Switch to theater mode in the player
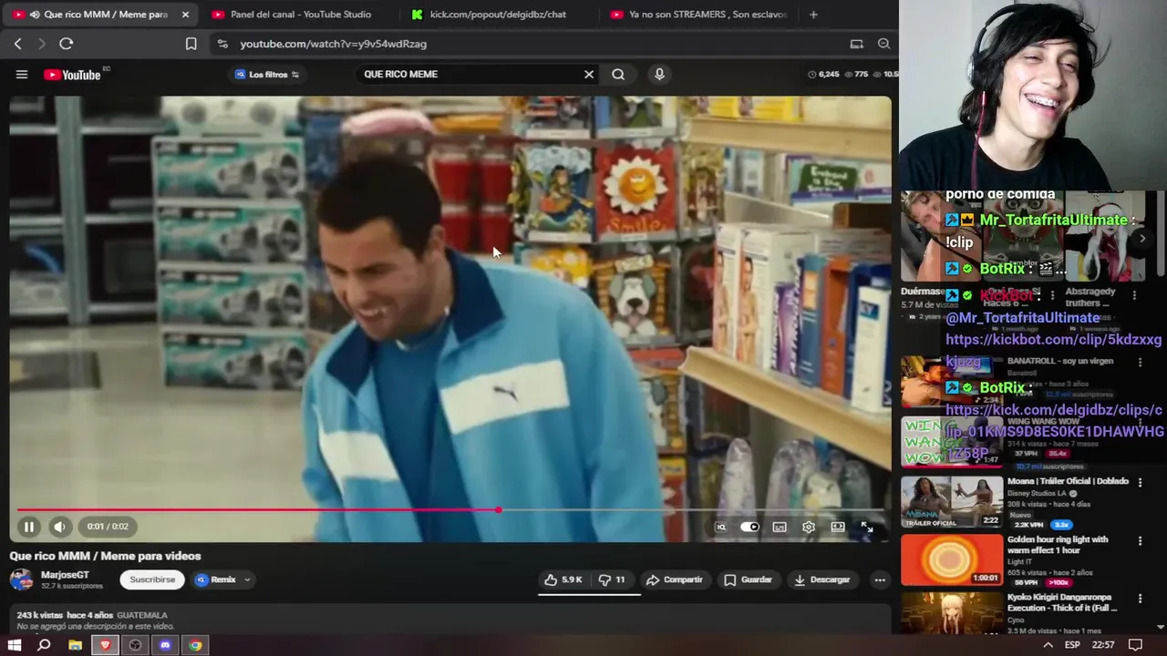The height and width of the screenshot is (656, 1167). coord(838,527)
